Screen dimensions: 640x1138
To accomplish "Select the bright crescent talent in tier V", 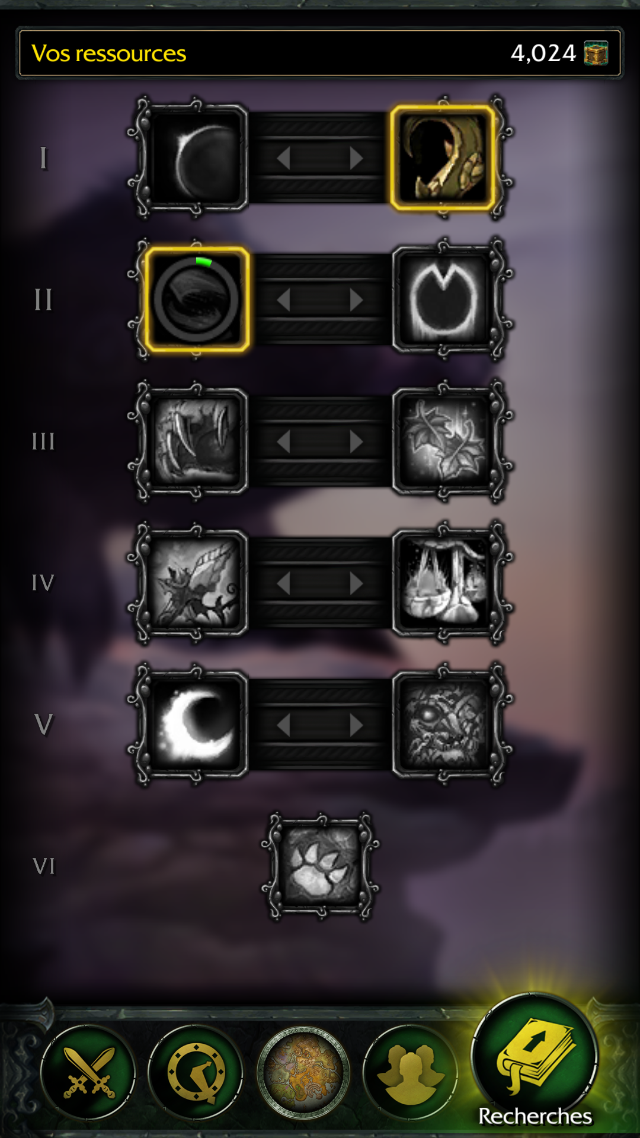I will click(196, 724).
